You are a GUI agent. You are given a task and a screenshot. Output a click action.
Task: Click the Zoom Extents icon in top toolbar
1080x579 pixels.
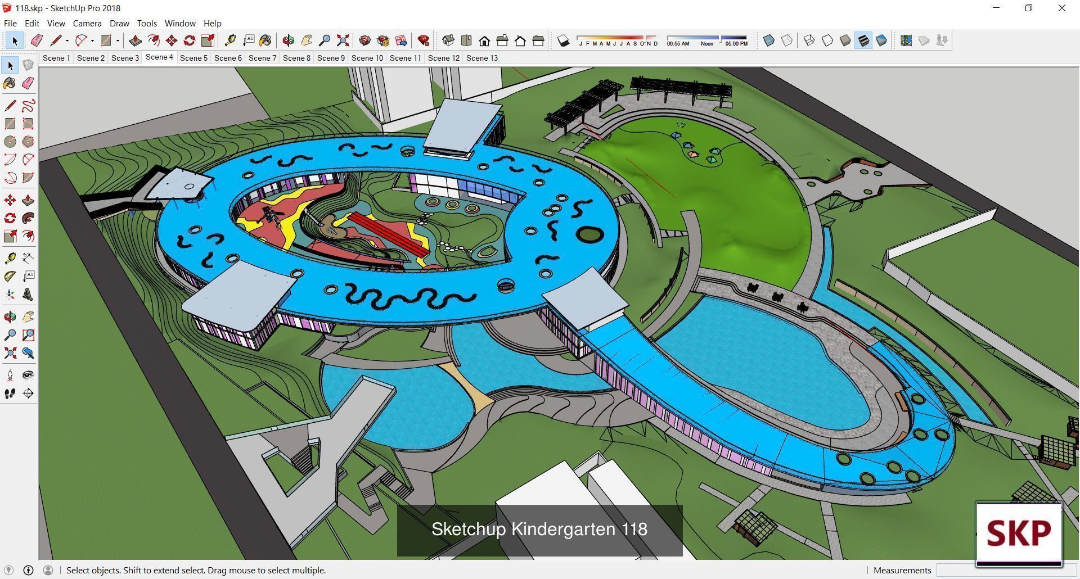click(x=343, y=40)
